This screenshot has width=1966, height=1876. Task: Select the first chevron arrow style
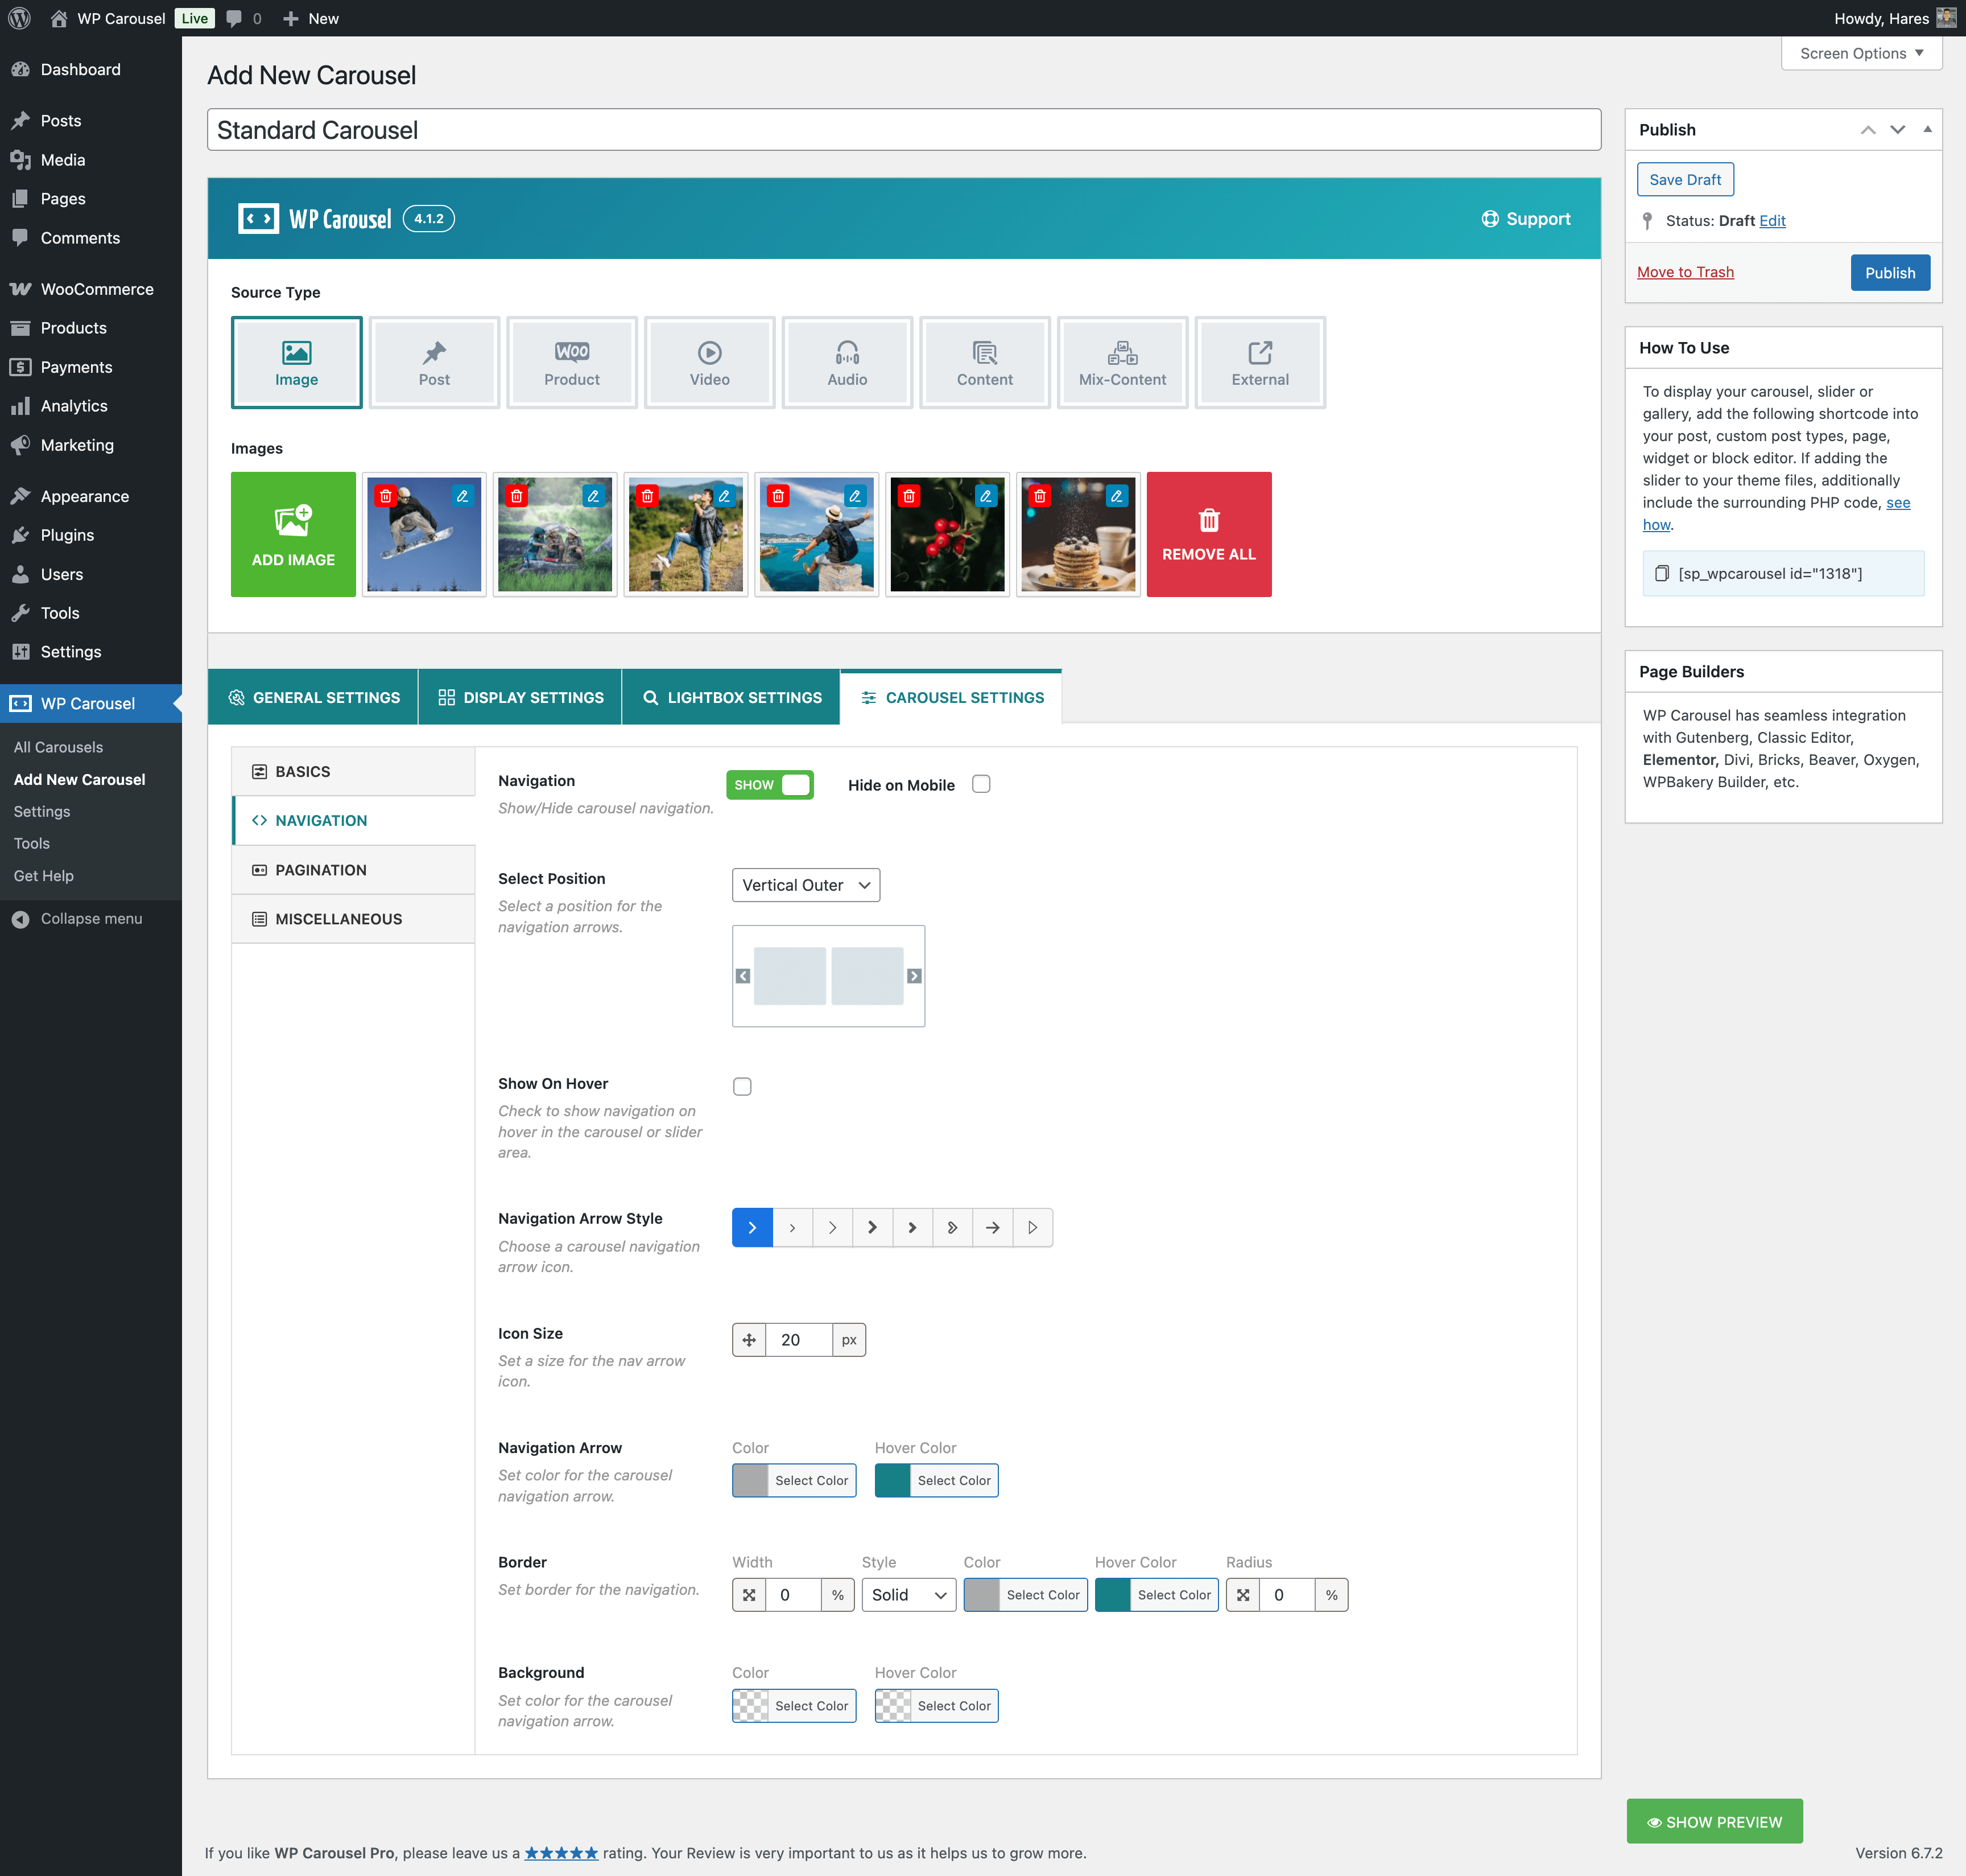point(753,1227)
